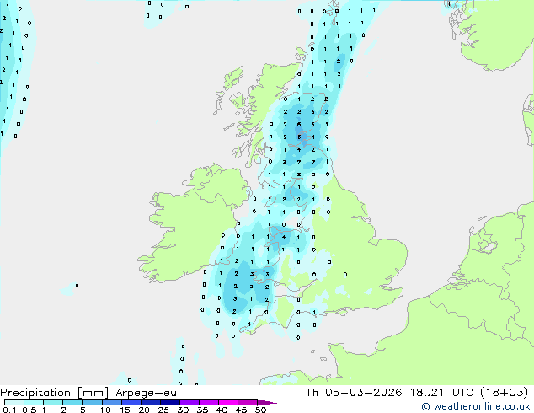Image resolution: width=534 pixels, height=413 pixels.
Task: Click the legend value label "50"
Action: pos(260,410)
